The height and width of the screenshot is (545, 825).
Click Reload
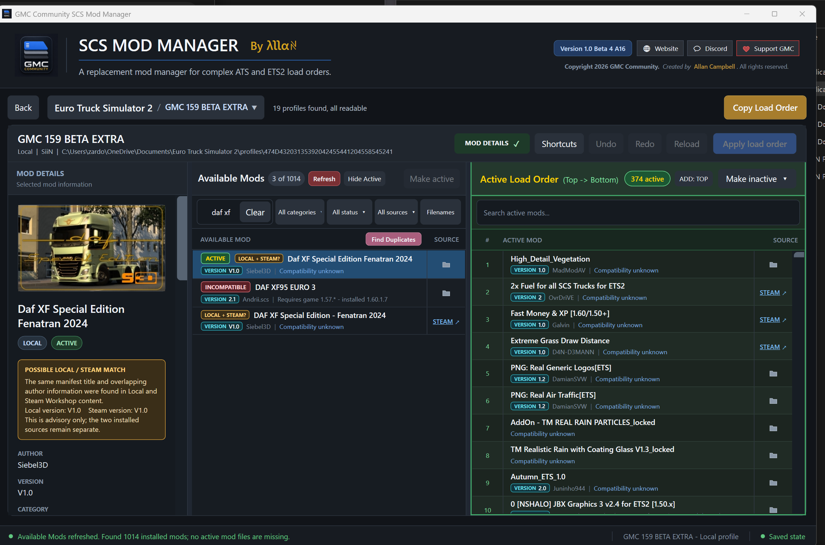[686, 144]
